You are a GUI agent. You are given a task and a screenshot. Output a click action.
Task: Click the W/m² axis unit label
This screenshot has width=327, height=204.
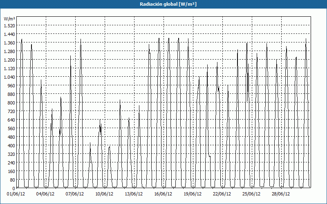click(x=9, y=19)
